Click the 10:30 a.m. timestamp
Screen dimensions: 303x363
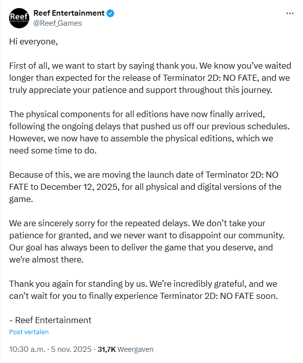click(x=27, y=349)
